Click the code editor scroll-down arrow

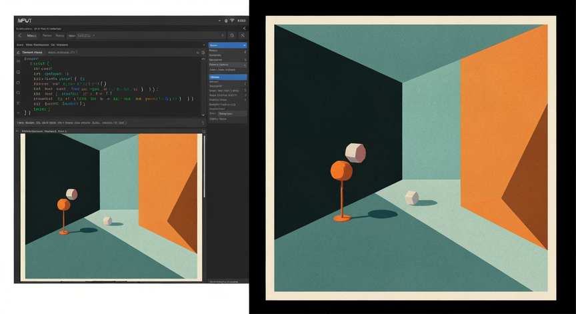(x=203, y=115)
